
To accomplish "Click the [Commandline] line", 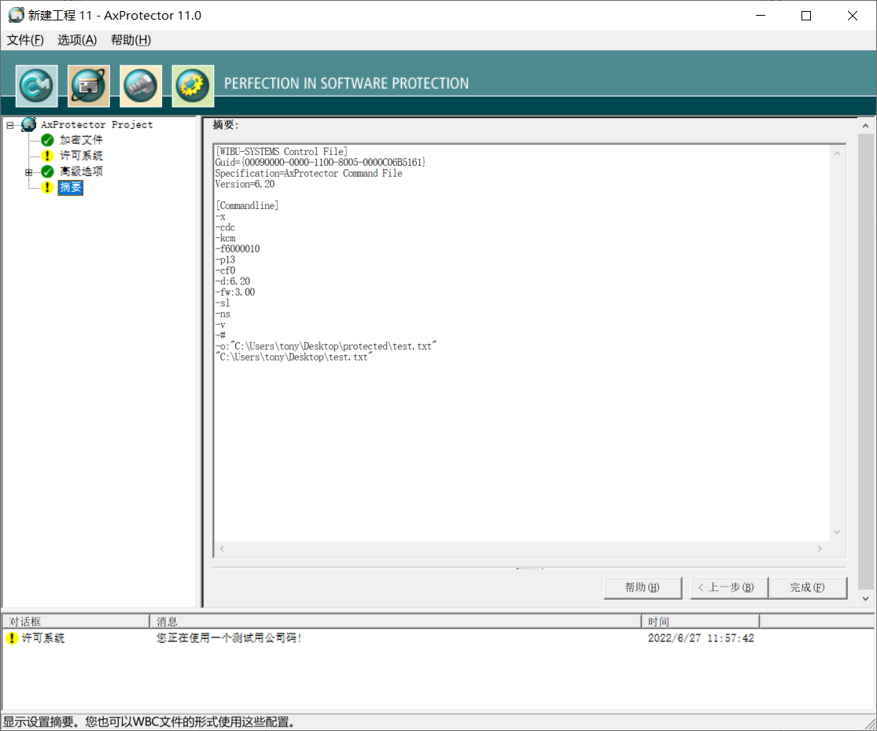I will click(247, 206).
